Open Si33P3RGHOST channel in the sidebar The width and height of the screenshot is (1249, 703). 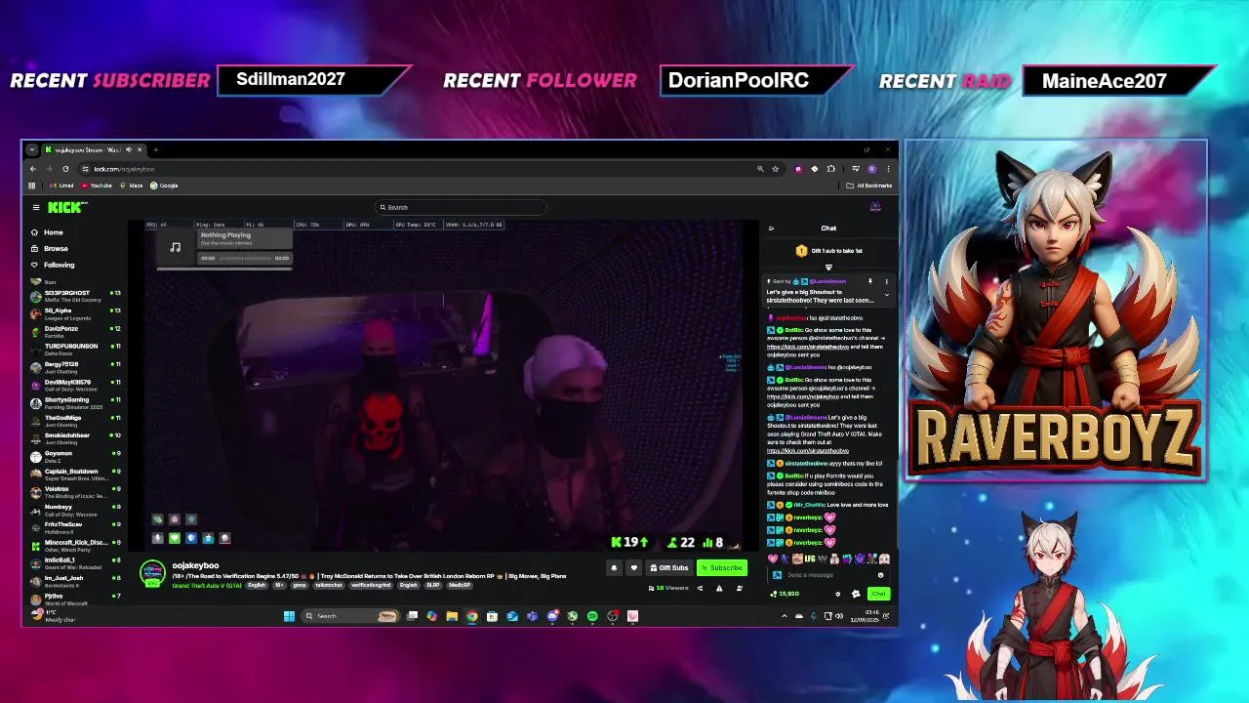coord(75,296)
